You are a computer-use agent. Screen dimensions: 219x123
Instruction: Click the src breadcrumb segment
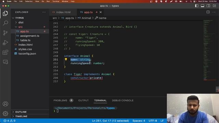click(x=55, y=18)
